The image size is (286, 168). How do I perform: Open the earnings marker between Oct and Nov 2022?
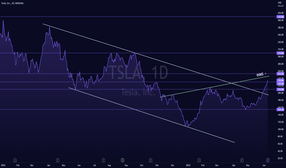tap(150, 160)
